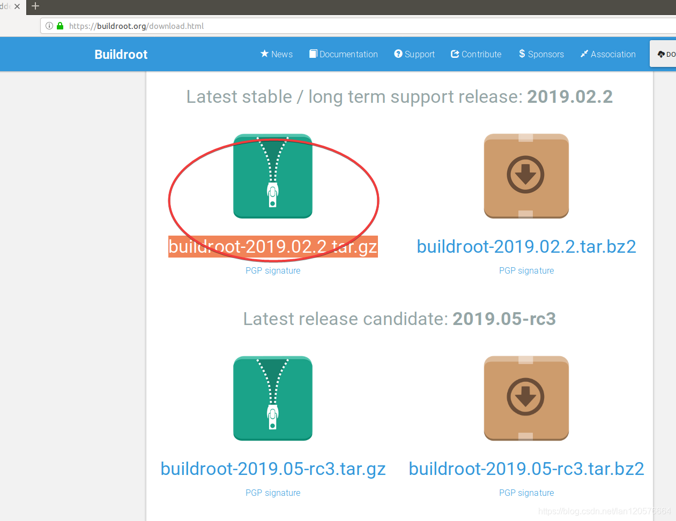
Task: Download buildroot-2019.05-rc3.tar.bz2 link
Action: click(x=526, y=469)
